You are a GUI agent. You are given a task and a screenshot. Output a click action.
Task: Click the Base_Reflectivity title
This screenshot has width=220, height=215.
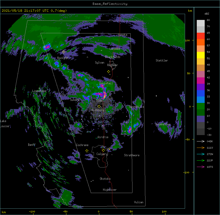110,4
